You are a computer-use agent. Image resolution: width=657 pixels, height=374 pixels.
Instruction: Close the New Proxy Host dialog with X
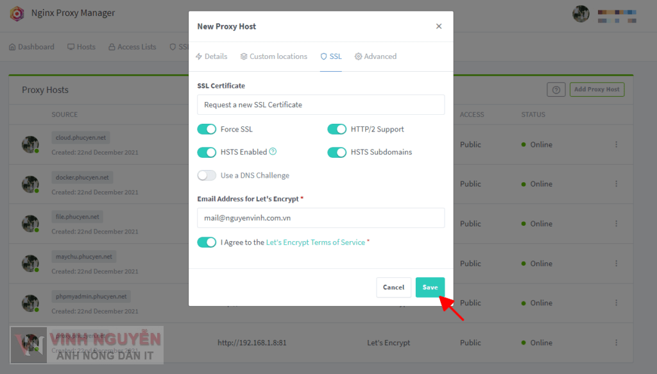tap(439, 26)
